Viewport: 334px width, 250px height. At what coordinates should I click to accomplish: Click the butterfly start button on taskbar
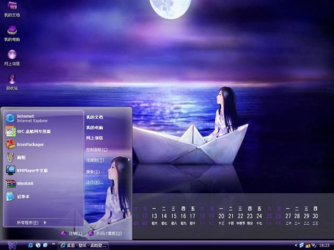[13, 244]
